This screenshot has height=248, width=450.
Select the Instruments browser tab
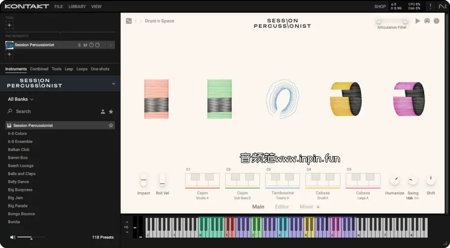(x=16, y=69)
